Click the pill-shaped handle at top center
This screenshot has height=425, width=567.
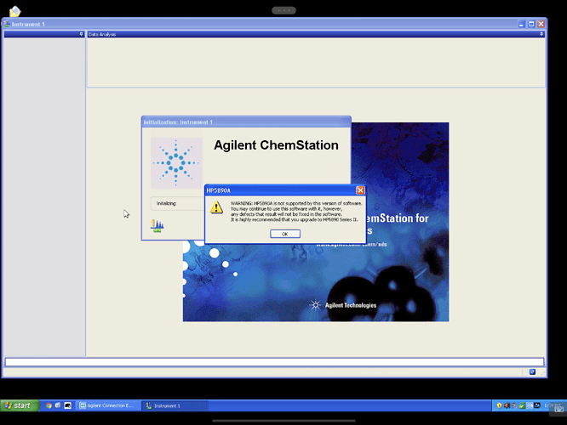pyautogui.click(x=283, y=10)
